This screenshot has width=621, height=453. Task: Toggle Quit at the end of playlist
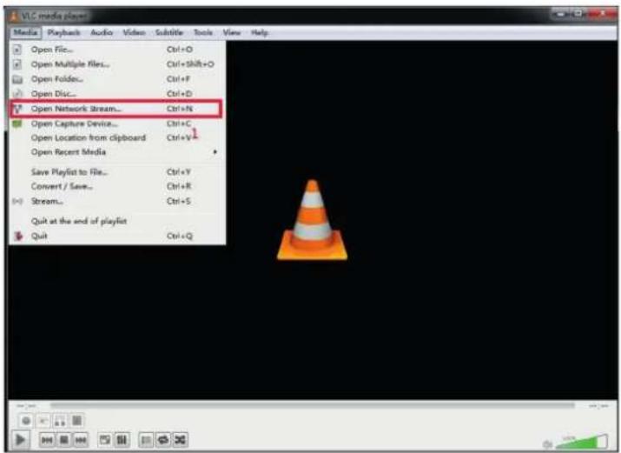pos(117,221)
